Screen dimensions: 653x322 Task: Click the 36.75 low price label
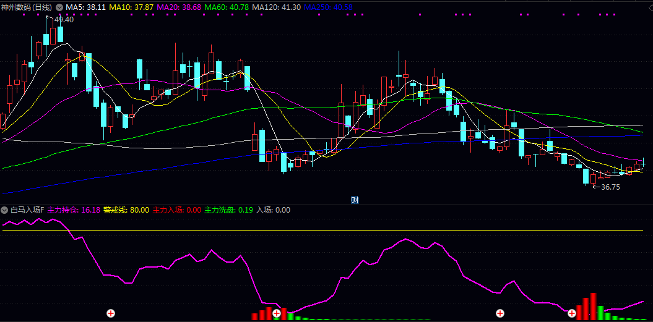coord(610,187)
